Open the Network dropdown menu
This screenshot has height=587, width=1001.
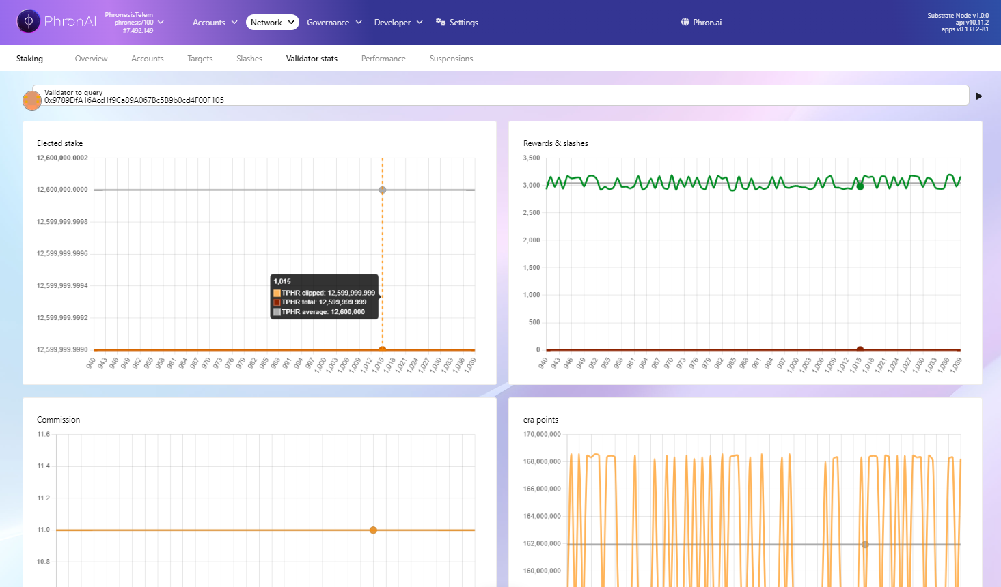[272, 23]
